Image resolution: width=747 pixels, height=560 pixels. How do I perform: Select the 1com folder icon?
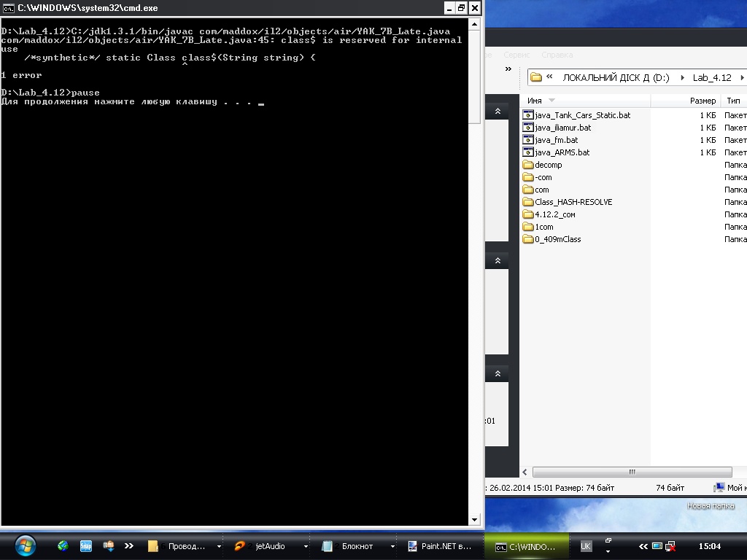528,226
